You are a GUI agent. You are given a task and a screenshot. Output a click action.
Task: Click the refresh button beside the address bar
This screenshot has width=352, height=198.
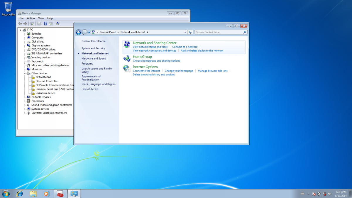click(x=190, y=32)
